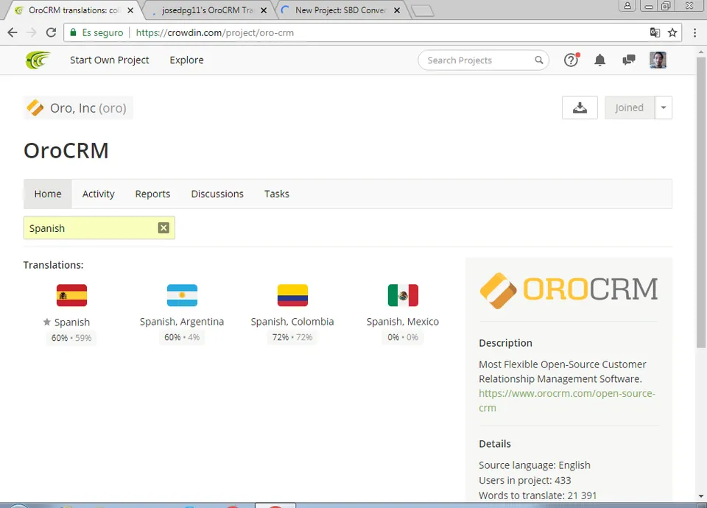Open the user profile avatar
The height and width of the screenshot is (508, 707).
pyautogui.click(x=658, y=60)
